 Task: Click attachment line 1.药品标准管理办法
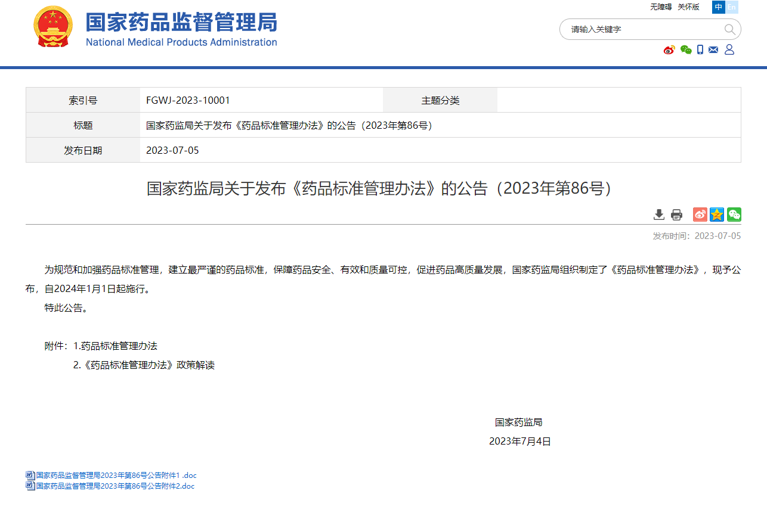click(x=115, y=346)
